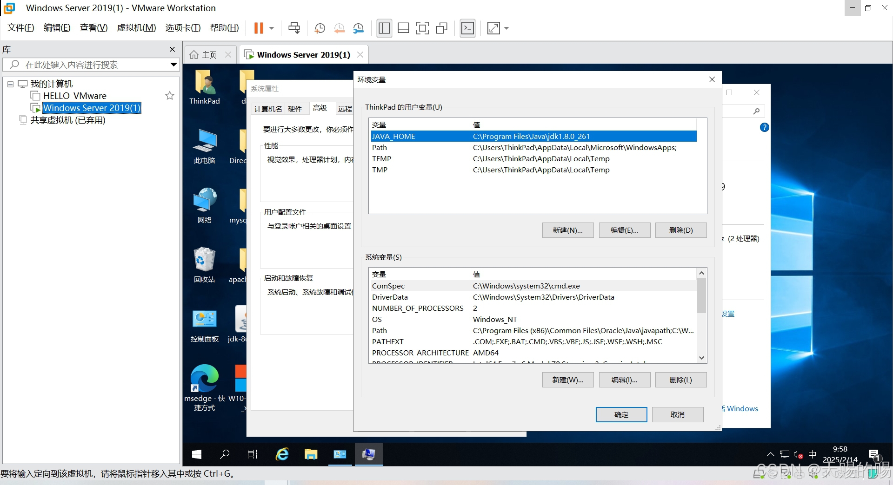Open 回收站 desktop icon

tap(205, 265)
